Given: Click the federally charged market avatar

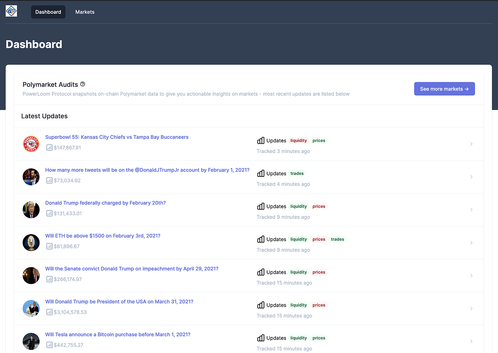Looking at the screenshot, I should [31, 210].
